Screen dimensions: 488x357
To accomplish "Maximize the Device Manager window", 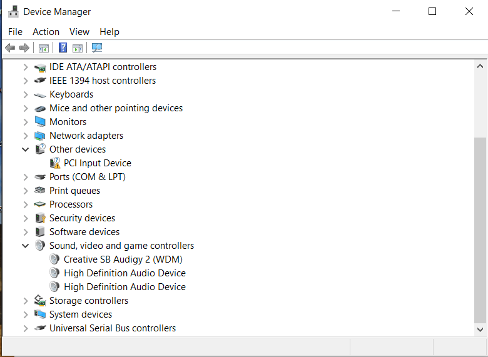I will [432, 11].
